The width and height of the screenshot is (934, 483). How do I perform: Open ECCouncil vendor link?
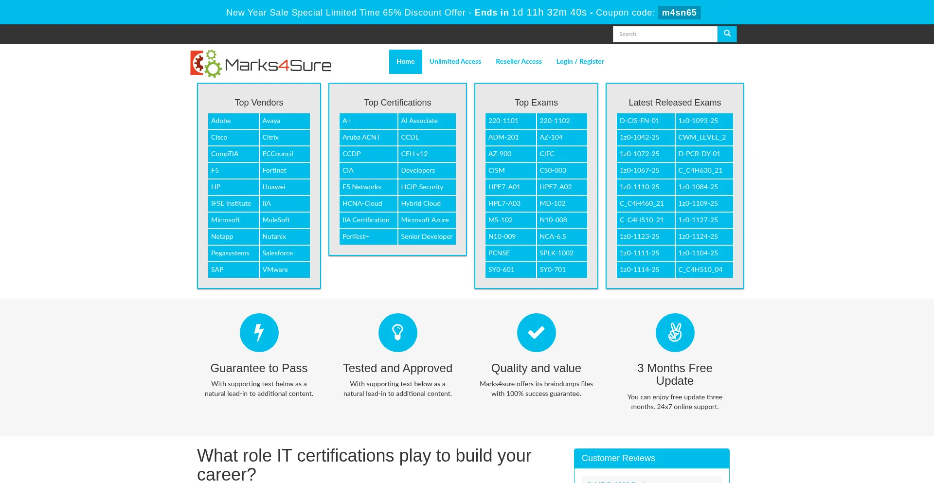[x=285, y=154]
